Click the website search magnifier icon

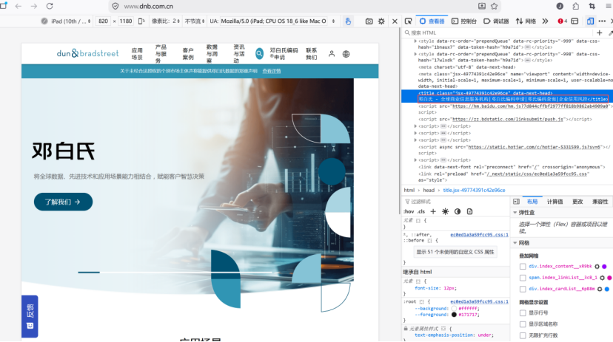[259, 54]
